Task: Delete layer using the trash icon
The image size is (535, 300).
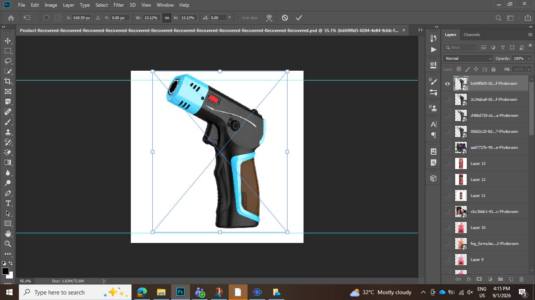Action: tap(521, 279)
